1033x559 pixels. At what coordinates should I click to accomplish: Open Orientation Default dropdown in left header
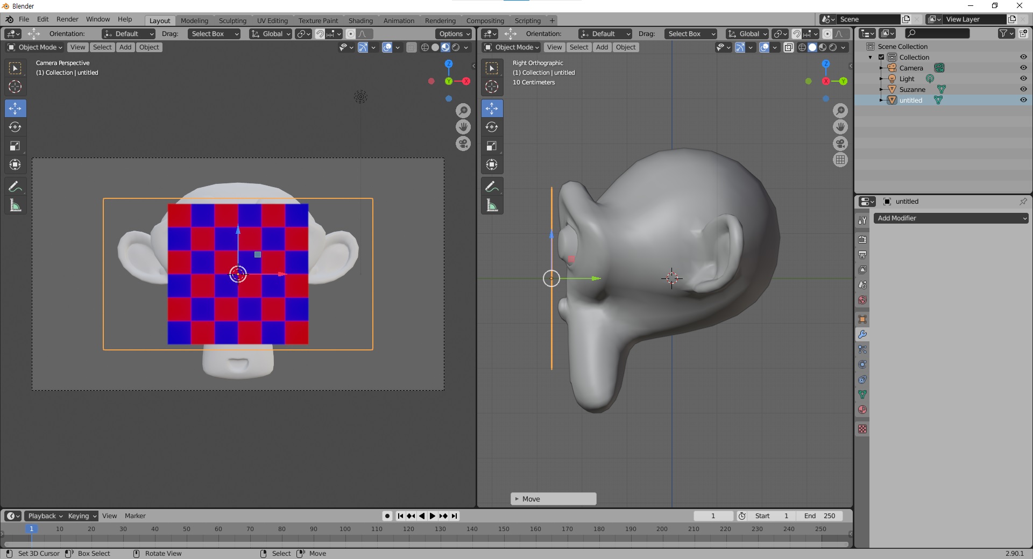(x=129, y=34)
